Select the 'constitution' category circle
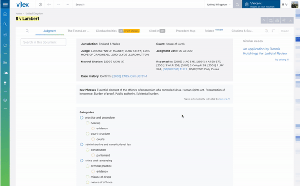The width and height of the screenshot is (300, 186). click(x=87, y=150)
